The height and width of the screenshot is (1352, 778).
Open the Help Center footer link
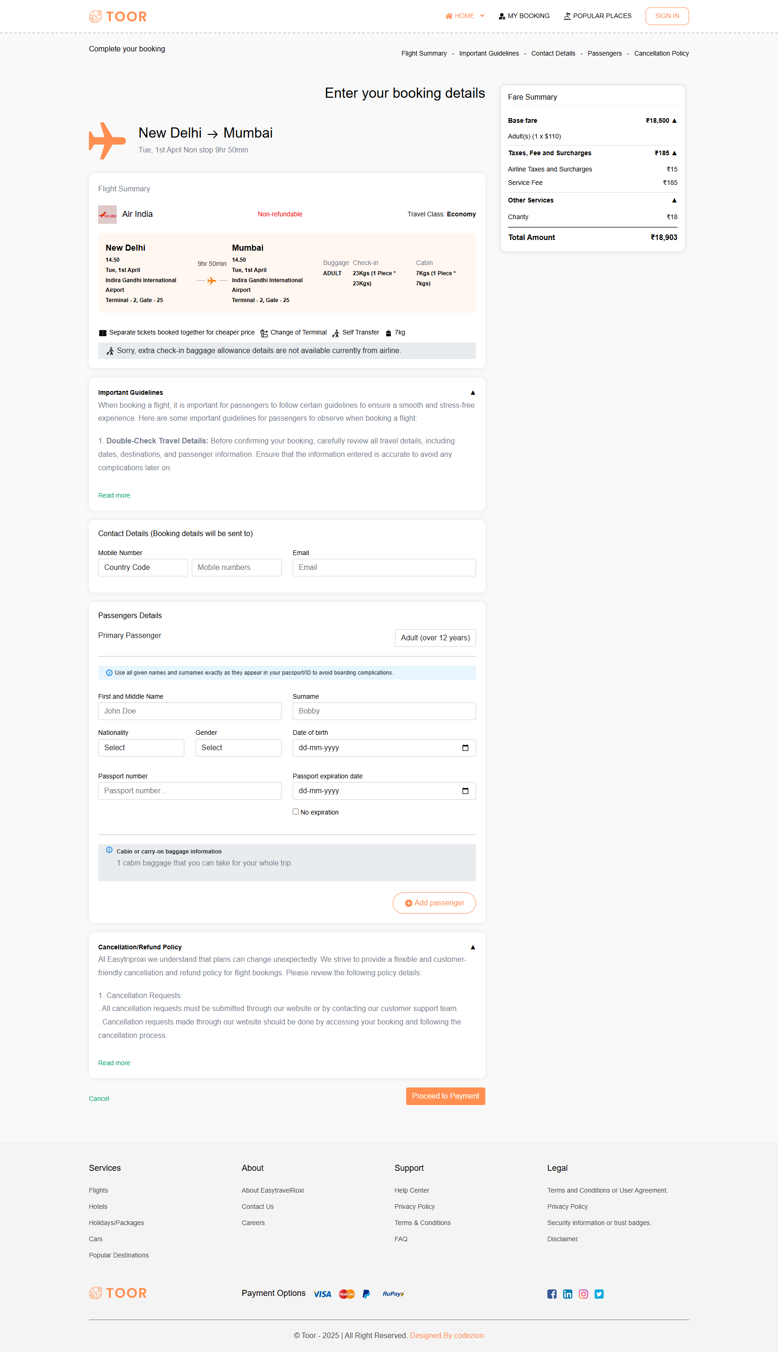pyautogui.click(x=412, y=1191)
